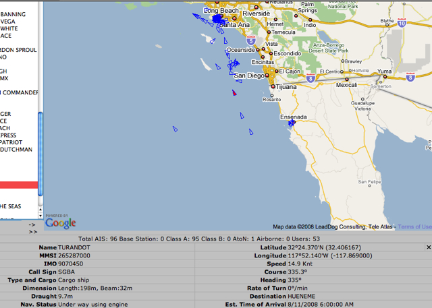The height and width of the screenshot is (308, 432).
Task: Click the vessel list scrollbar thumb
Action: (x=40, y=154)
